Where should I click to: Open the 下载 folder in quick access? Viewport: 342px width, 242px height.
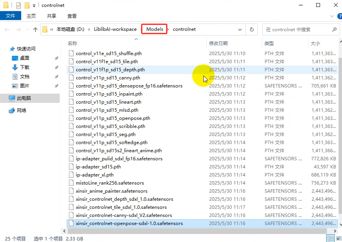coord(24,67)
